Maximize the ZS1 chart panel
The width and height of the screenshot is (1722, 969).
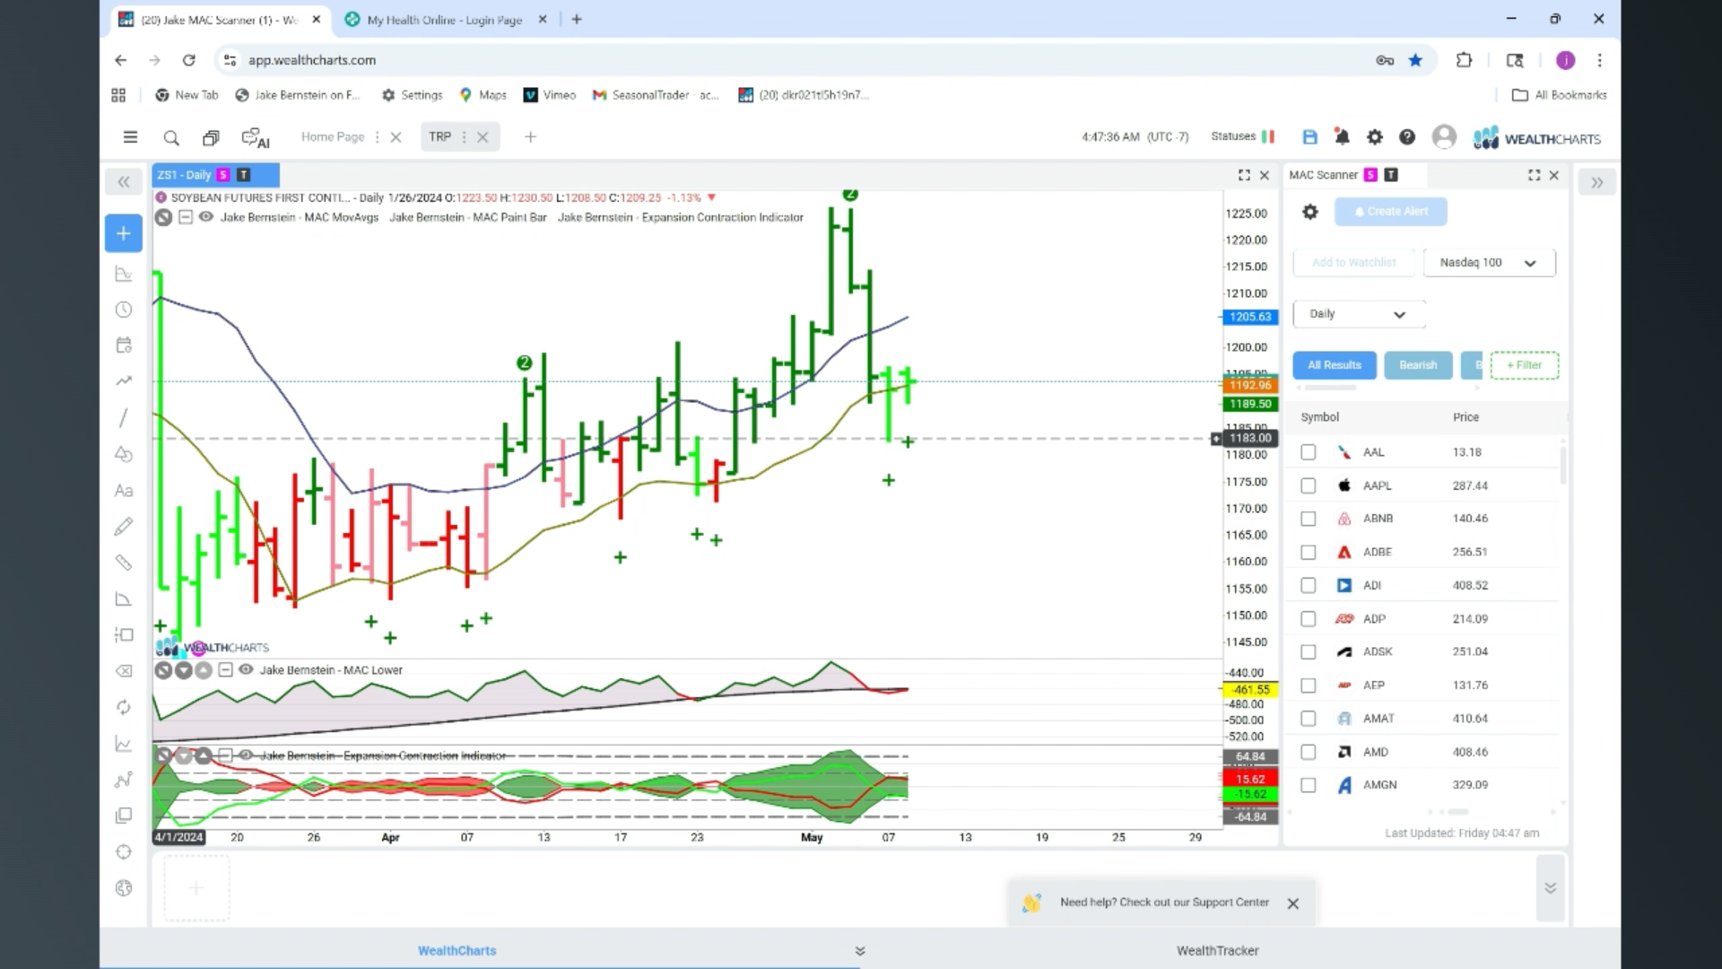click(x=1244, y=175)
